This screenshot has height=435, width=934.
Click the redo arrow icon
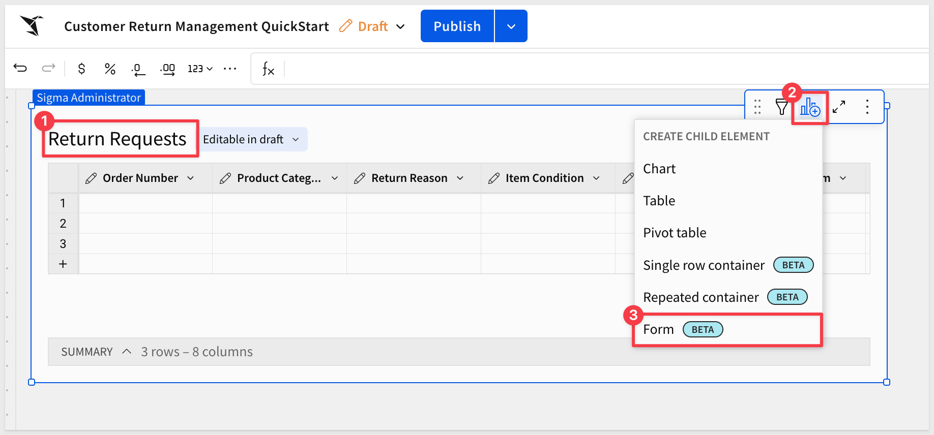point(48,68)
